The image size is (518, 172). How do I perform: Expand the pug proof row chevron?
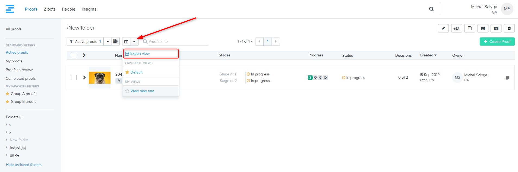coord(84,78)
